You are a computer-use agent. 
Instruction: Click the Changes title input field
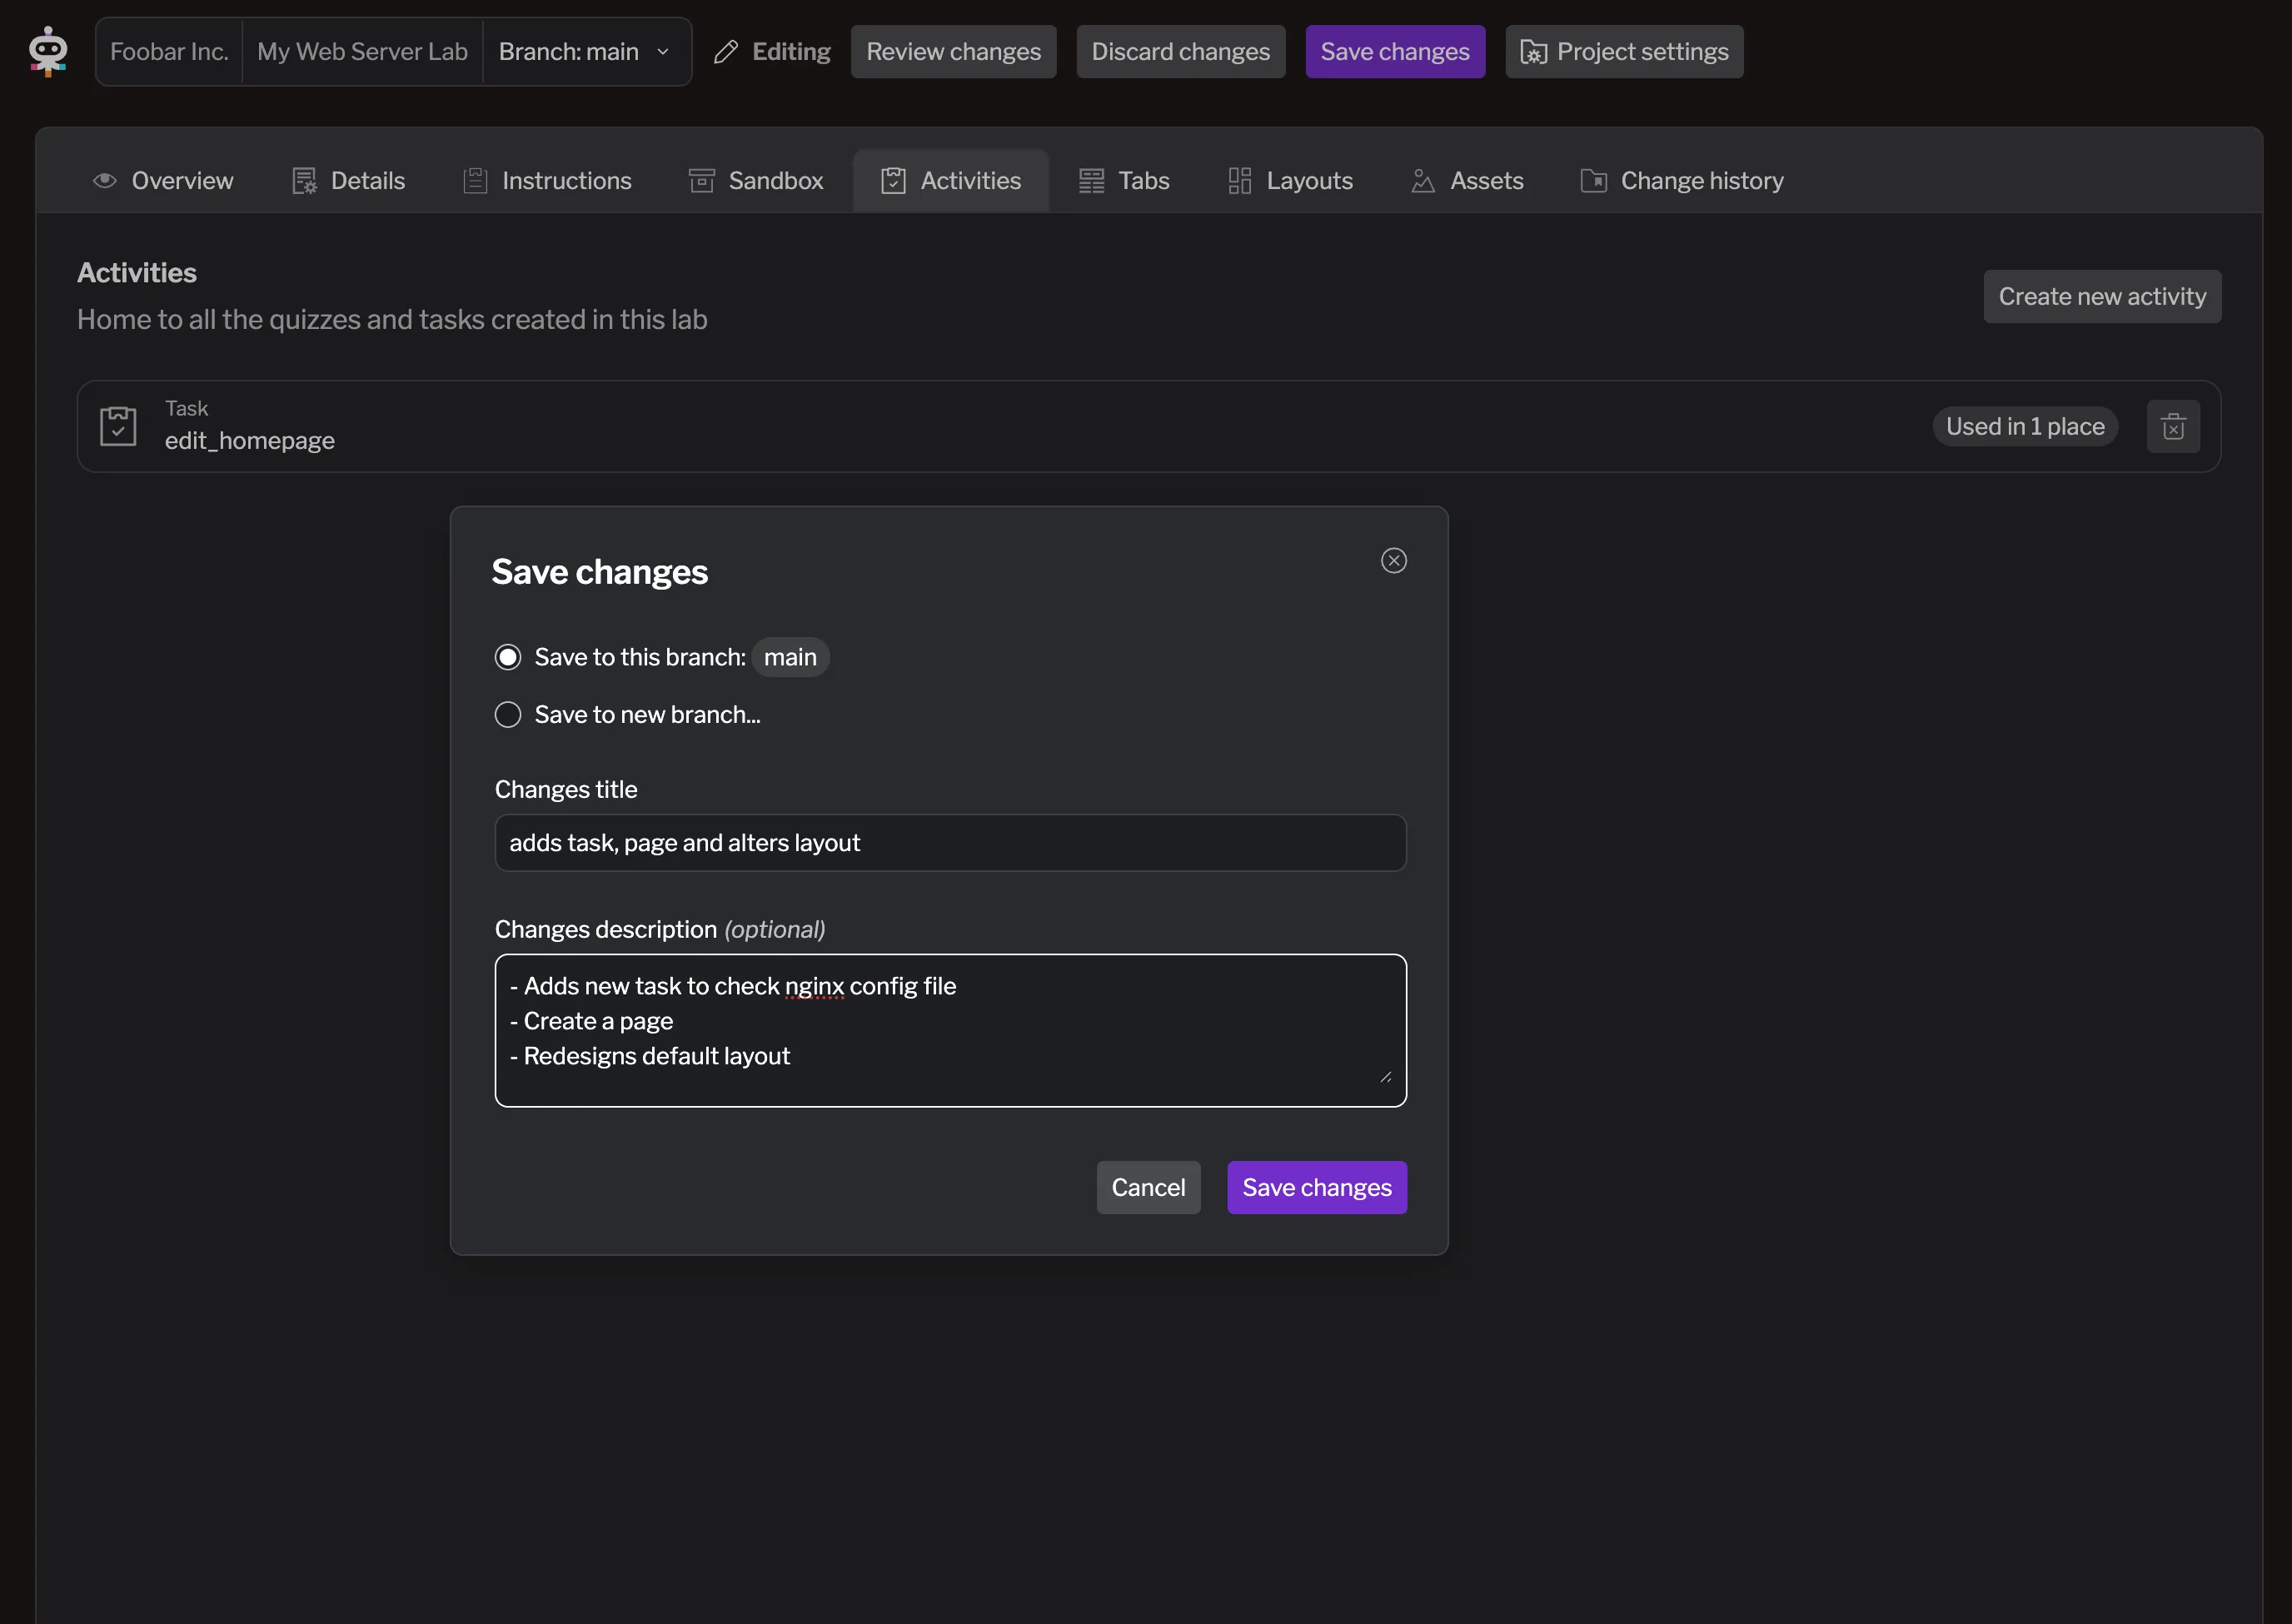click(950, 843)
